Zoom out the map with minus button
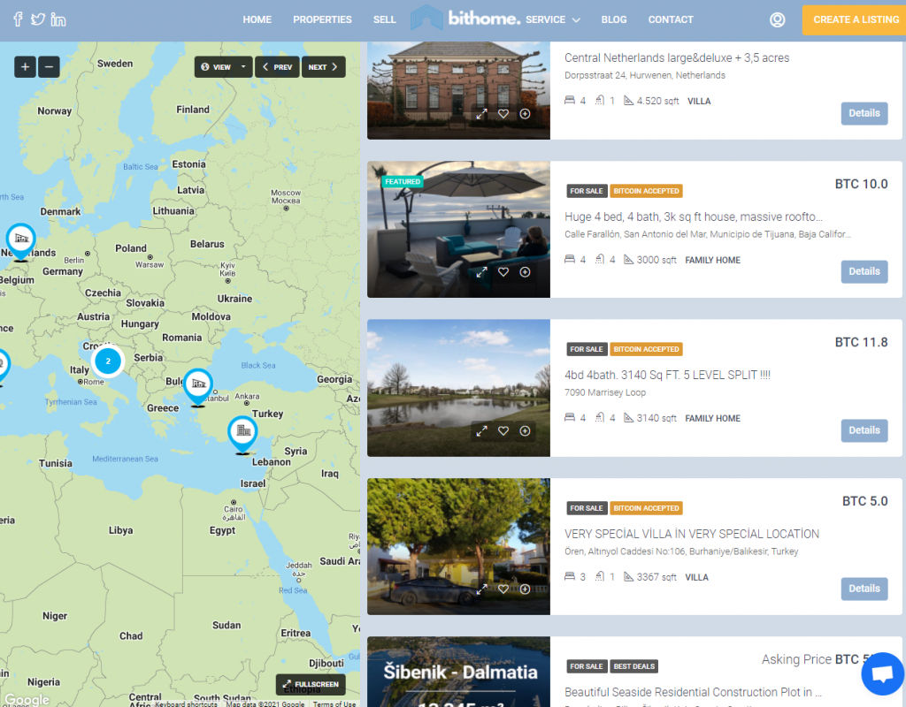 (50, 67)
